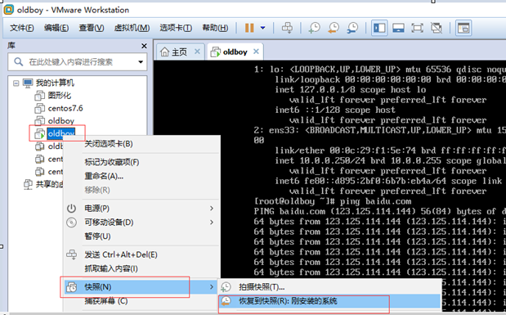The width and height of the screenshot is (506, 315).
Task: Open the 编辑(E) menu
Action: point(56,28)
